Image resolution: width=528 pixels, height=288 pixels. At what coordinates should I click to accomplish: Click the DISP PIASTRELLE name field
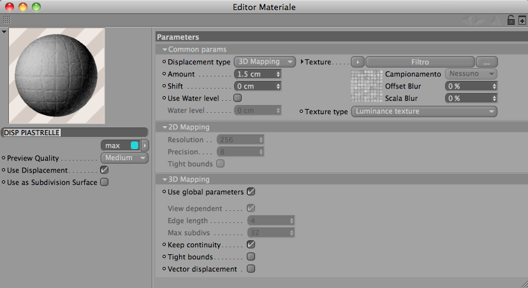(74, 133)
